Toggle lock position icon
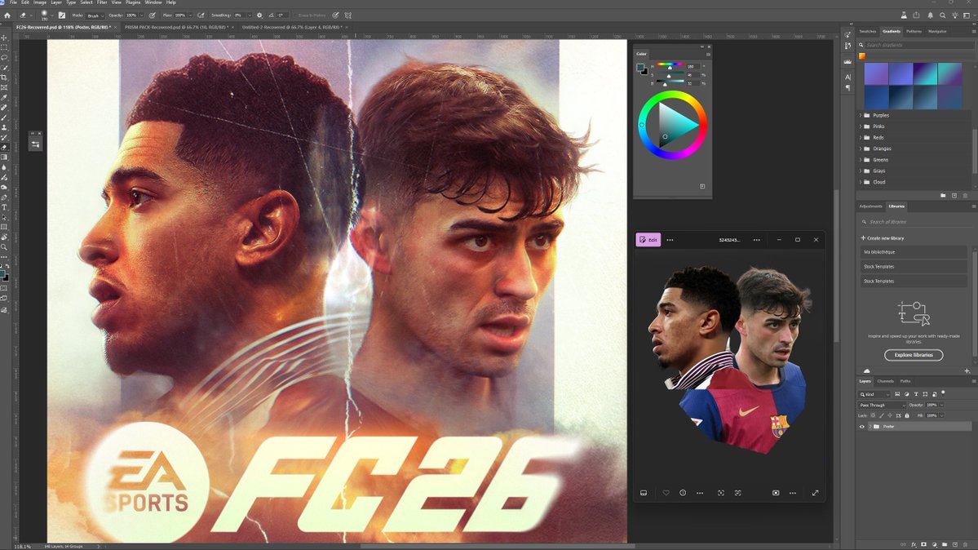Screen dimensions: 978x550 point(890,415)
